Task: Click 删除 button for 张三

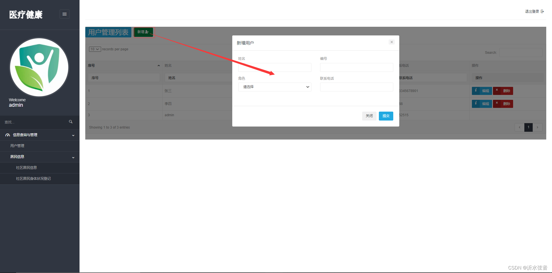Action: click(x=503, y=91)
